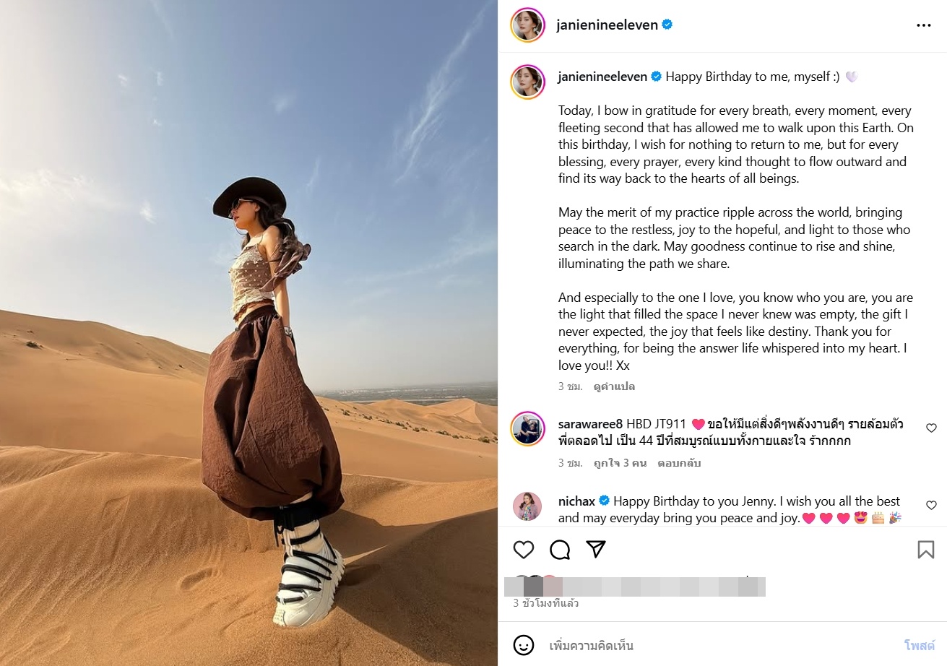947x666 pixels.
Task: Open nichax's profile avatar
Action: 527,506
